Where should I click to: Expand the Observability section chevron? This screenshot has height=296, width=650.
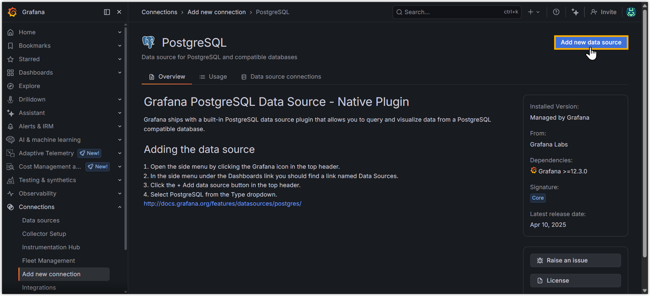point(120,194)
